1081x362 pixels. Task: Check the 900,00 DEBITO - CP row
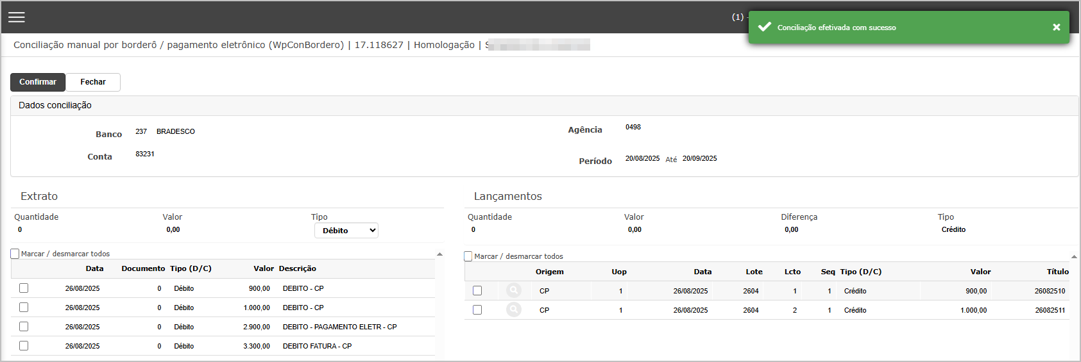point(24,288)
